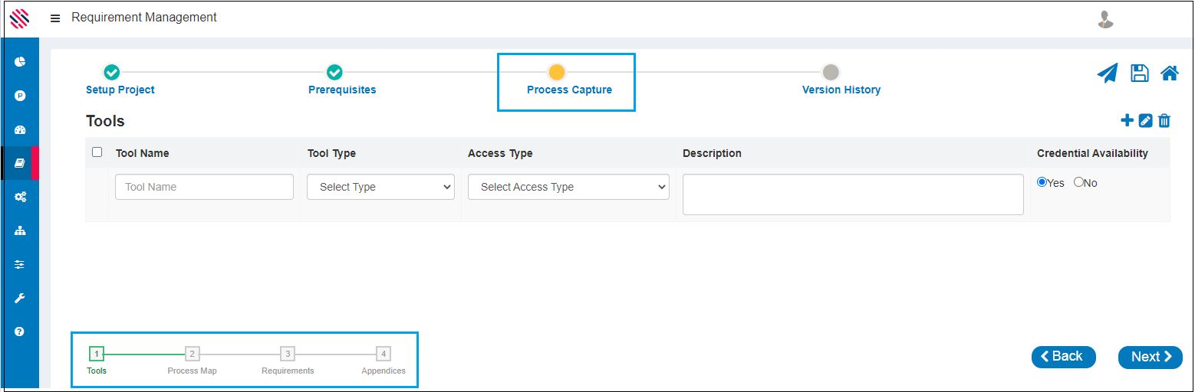Open the help question mark icon
The height and width of the screenshot is (392, 1195).
[x=20, y=332]
